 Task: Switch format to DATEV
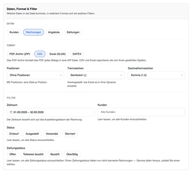77,54
